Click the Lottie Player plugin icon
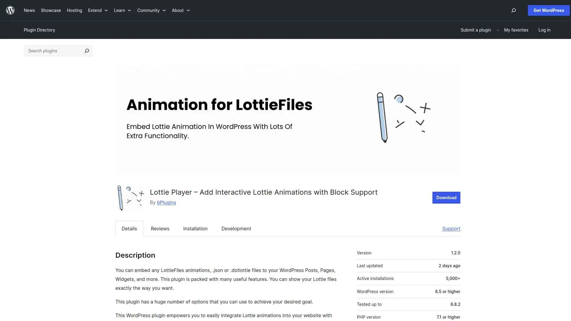Image resolution: width=571 pixels, height=321 pixels. (x=130, y=198)
